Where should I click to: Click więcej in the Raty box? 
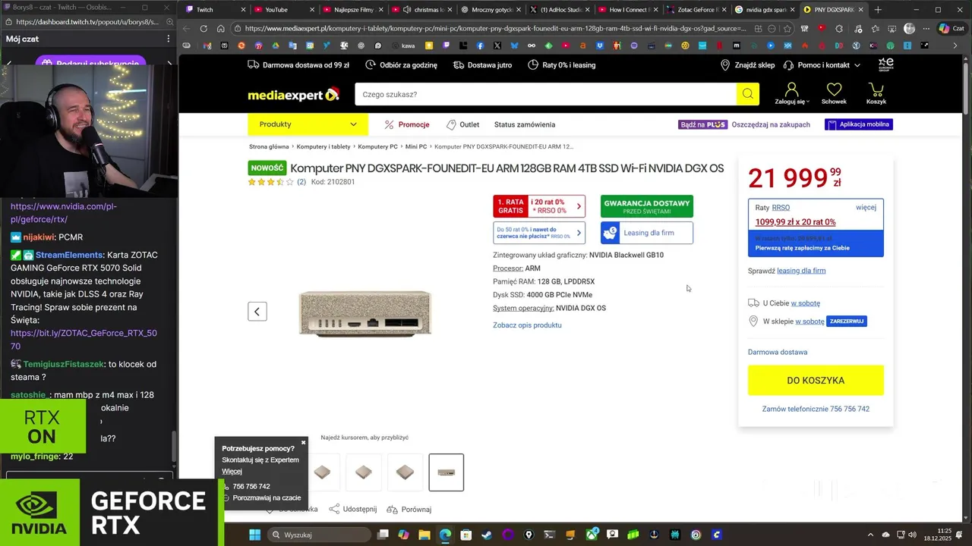pyautogui.click(x=866, y=207)
